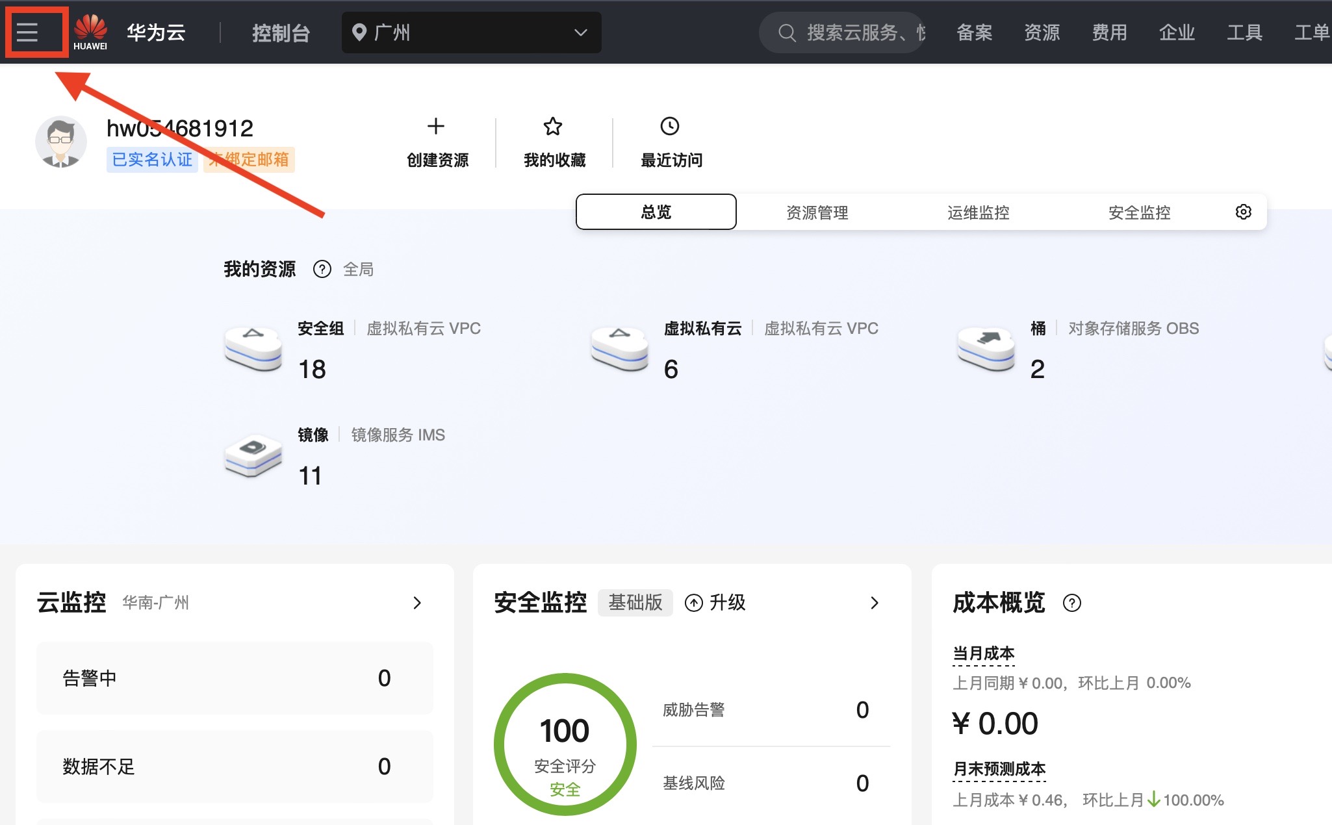Open 最近访问 clock icon
1332x825 pixels.
point(670,126)
